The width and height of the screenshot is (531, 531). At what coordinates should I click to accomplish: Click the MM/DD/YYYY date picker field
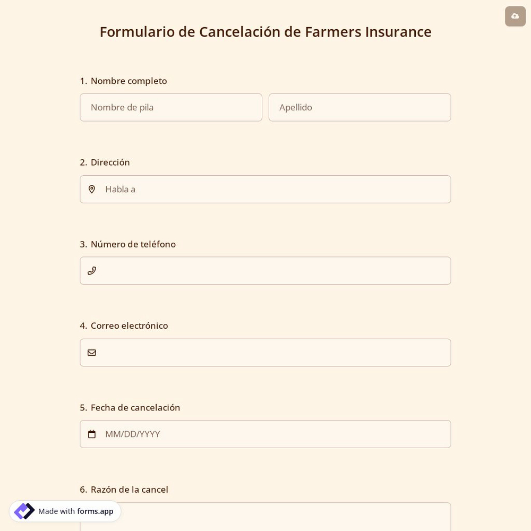(x=265, y=434)
